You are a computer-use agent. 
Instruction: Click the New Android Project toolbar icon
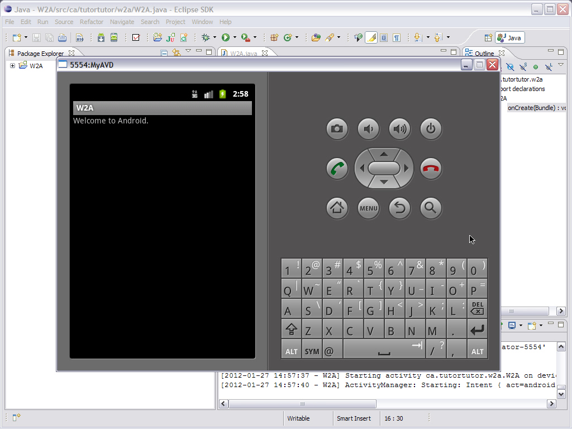(158, 37)
